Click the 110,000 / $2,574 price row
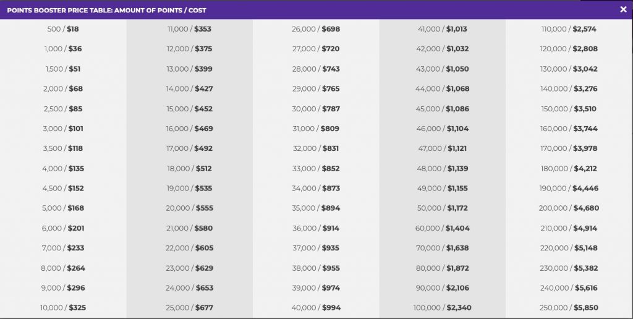Screen dimensions: 633x319 (569, 29)
